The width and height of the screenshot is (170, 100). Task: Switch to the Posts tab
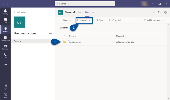point(80,12)
